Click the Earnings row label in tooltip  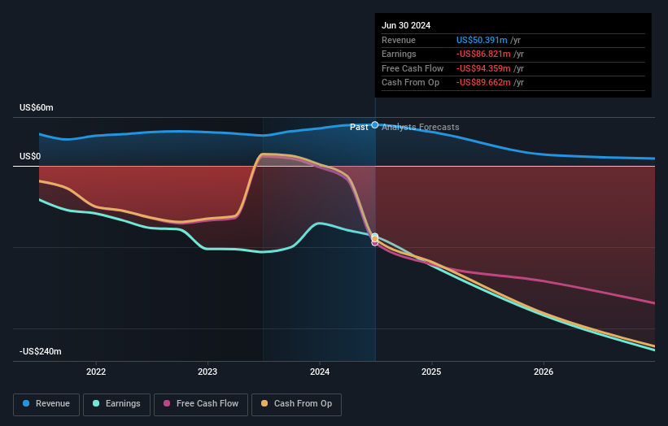click(399, 54)
